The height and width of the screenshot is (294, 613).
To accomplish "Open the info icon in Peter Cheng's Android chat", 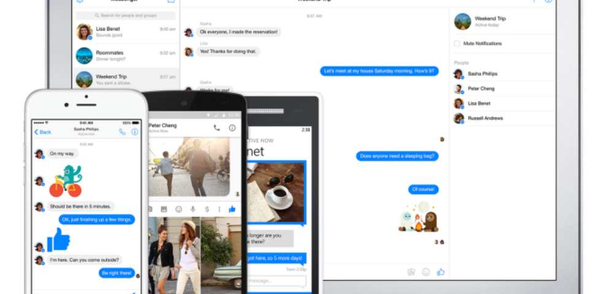I will point(232,127).
